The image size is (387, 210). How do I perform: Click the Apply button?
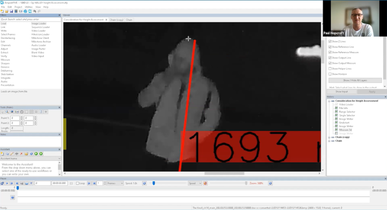pyautogui.click(x=372, y=92)
